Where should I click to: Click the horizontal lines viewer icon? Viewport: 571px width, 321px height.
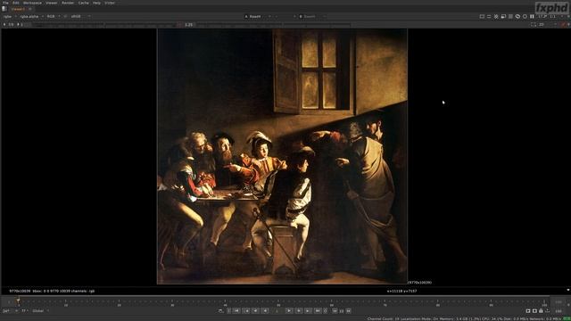(489, 16)
